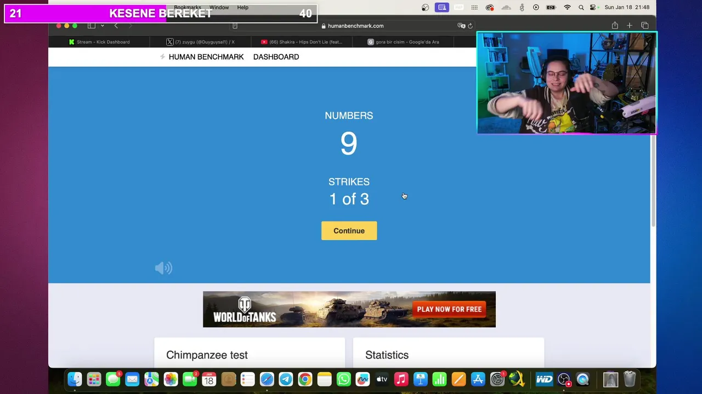Switch to Stream - Kick Dashboard tab
The width and height of the screenshot is (702, 394).
99,42
